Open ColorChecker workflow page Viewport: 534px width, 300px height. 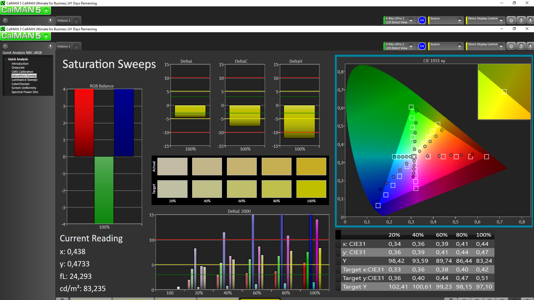[x=21, y=84]
